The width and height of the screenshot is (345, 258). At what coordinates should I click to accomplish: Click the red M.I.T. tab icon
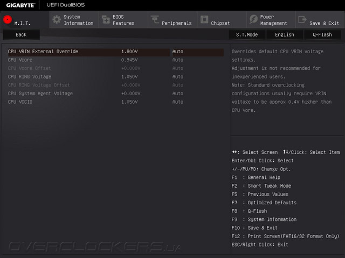pos(8,19)
